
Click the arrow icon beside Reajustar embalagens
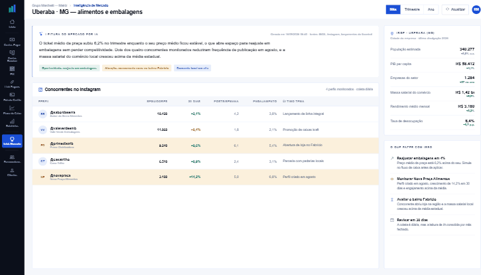(391, 158)
